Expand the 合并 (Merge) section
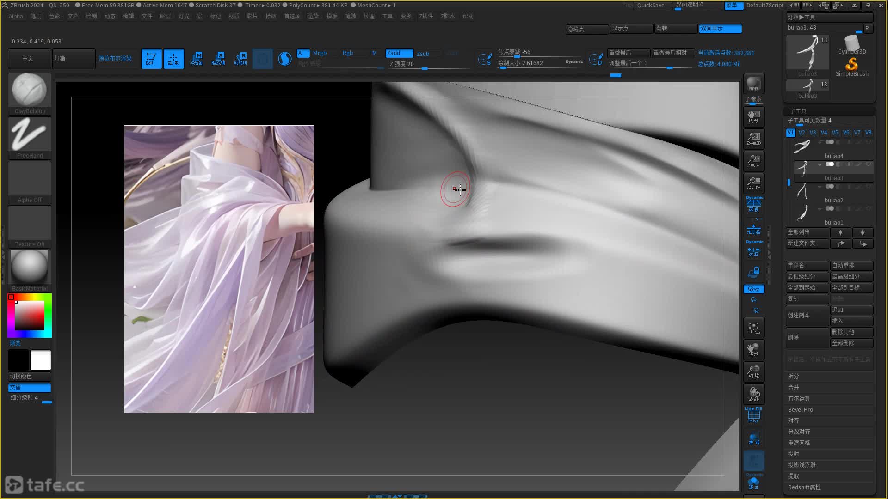This screenshot has width=888, height=499. [x=794, y=387]
